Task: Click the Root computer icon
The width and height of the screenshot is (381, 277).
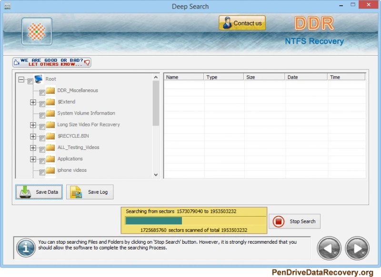Action: pyautogui.click(x=39, y=79)
